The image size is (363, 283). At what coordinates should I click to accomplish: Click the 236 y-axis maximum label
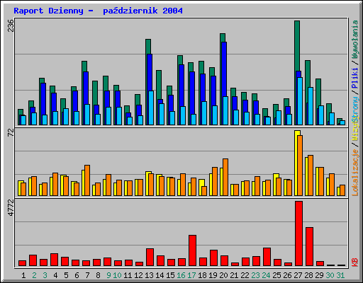pos(11,25)
